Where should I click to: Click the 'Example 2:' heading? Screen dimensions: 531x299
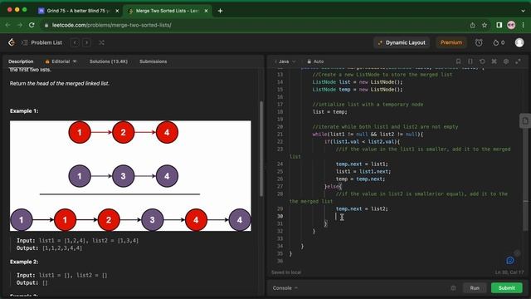tap(24, 262)
